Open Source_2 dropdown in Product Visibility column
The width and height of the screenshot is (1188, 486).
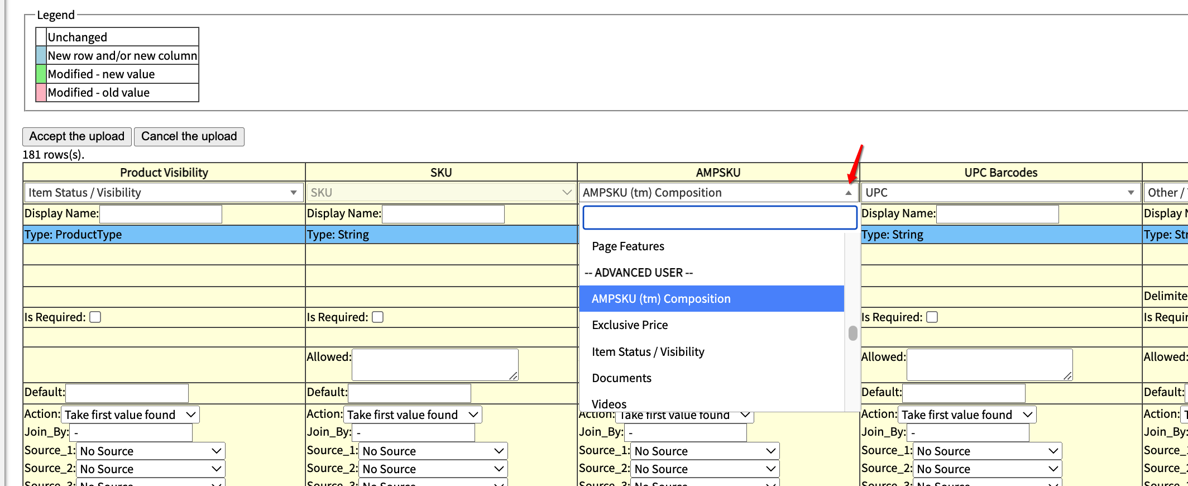click(x=151, y=469)
